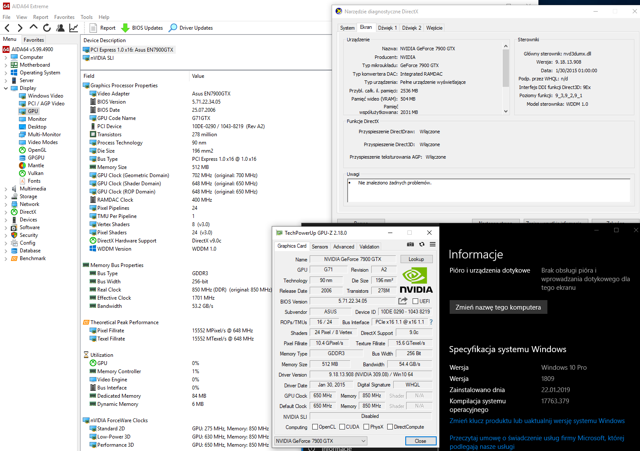Viewport: 640px width, 451px height.
Task: Expand the Motherboard tree node
Action: click(6, 65)
